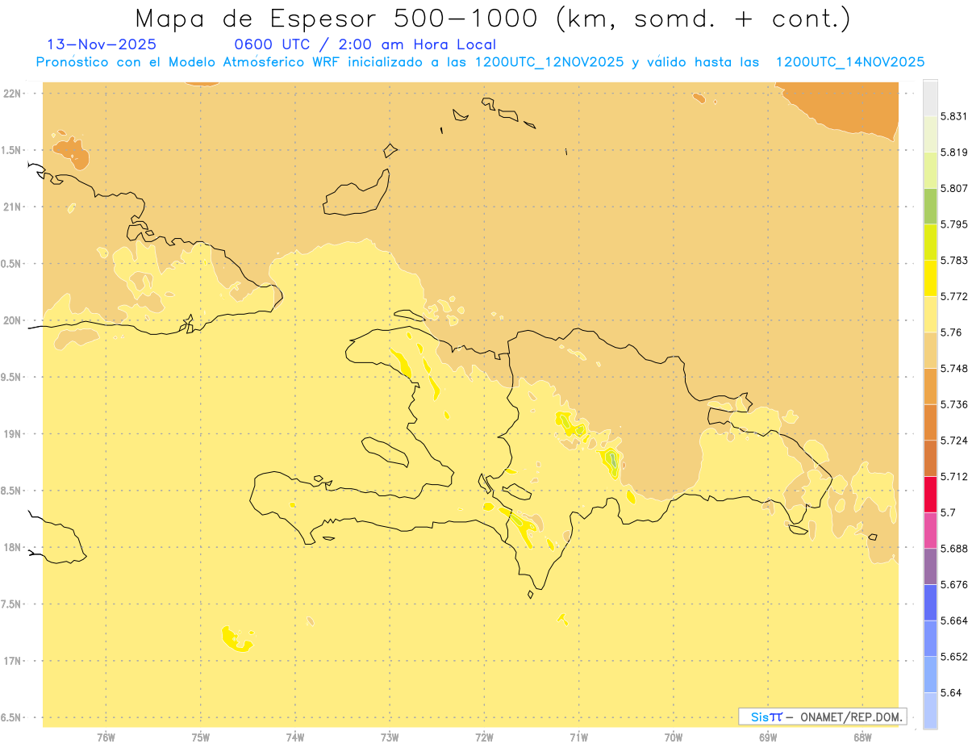
Task: Click the '71W' longitude label
Action: pos(578,738)
